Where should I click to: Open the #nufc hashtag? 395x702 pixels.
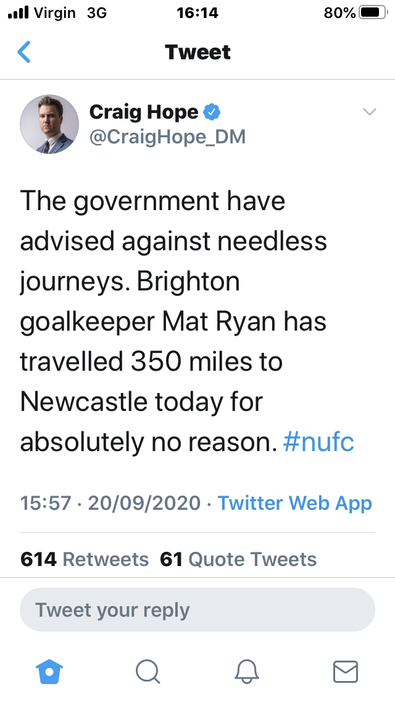click(318, 442)
